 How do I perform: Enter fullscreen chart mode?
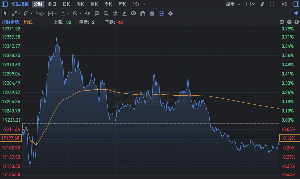[x=272, y=4]
